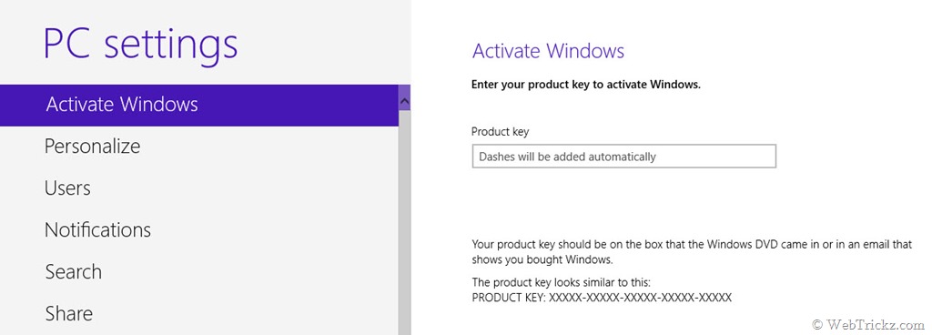Click the PC settings title

[140, 44]
